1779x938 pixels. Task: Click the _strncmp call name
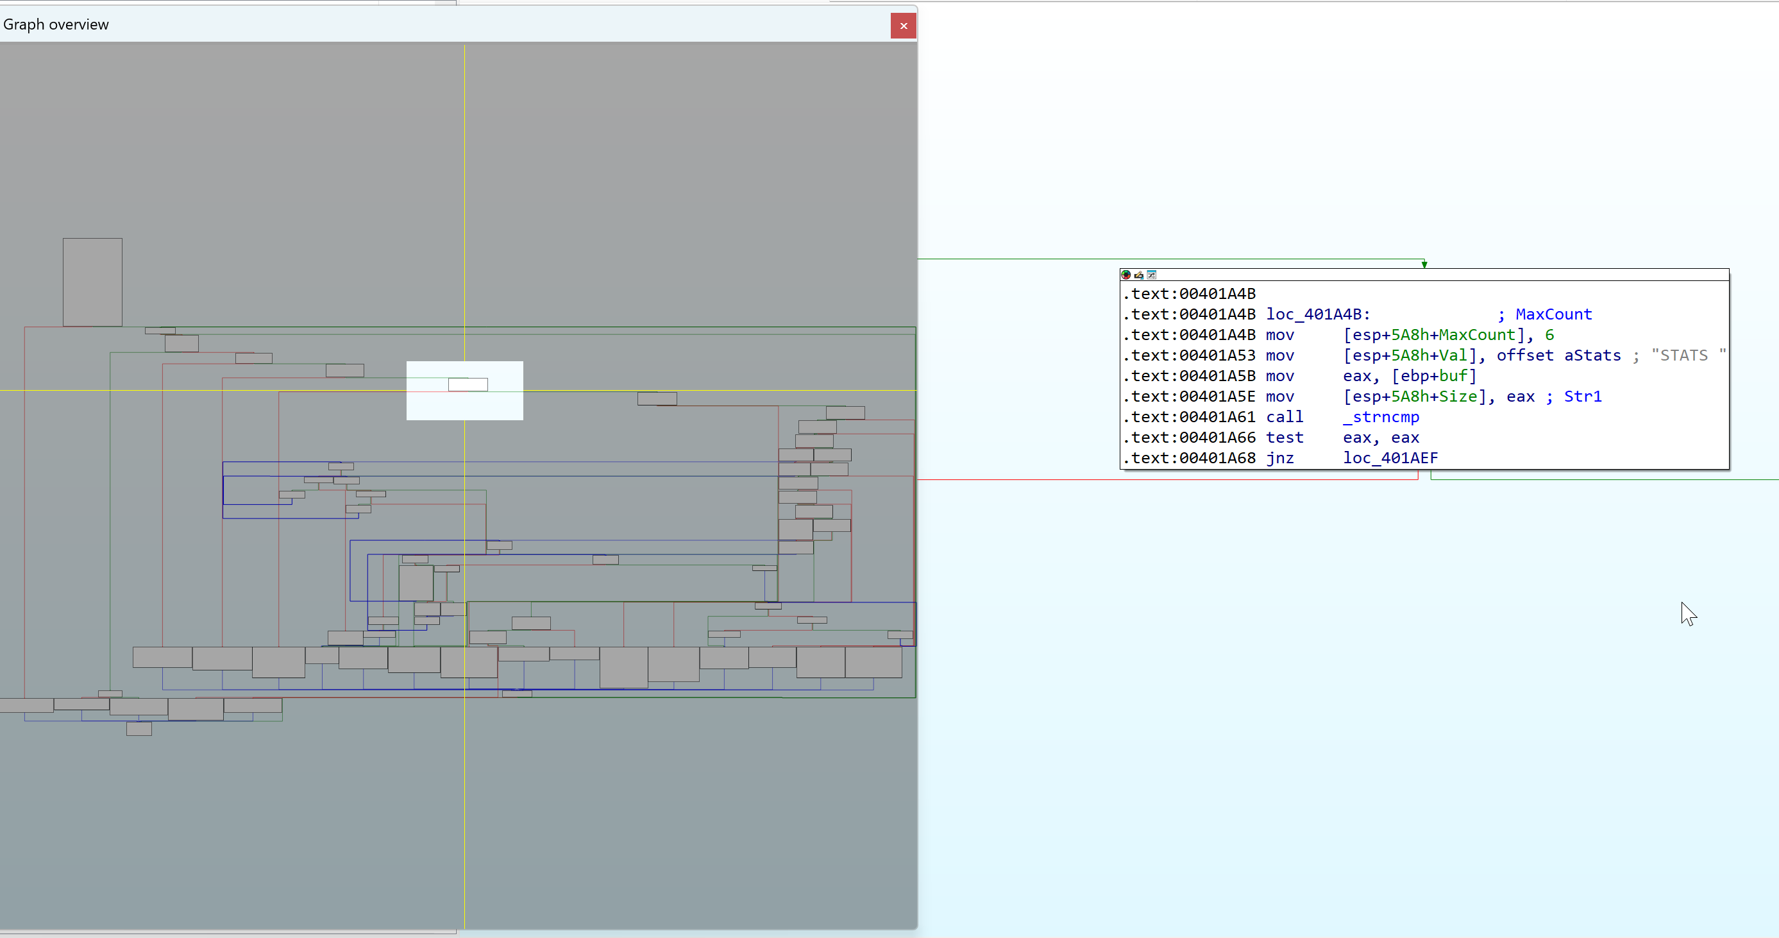[1381, 417]
